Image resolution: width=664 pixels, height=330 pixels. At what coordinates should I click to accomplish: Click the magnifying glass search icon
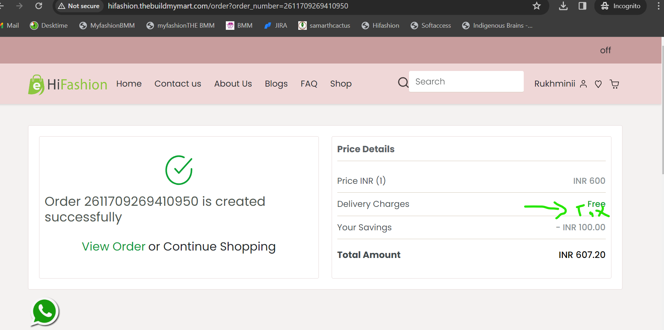[x=403, y=82]
